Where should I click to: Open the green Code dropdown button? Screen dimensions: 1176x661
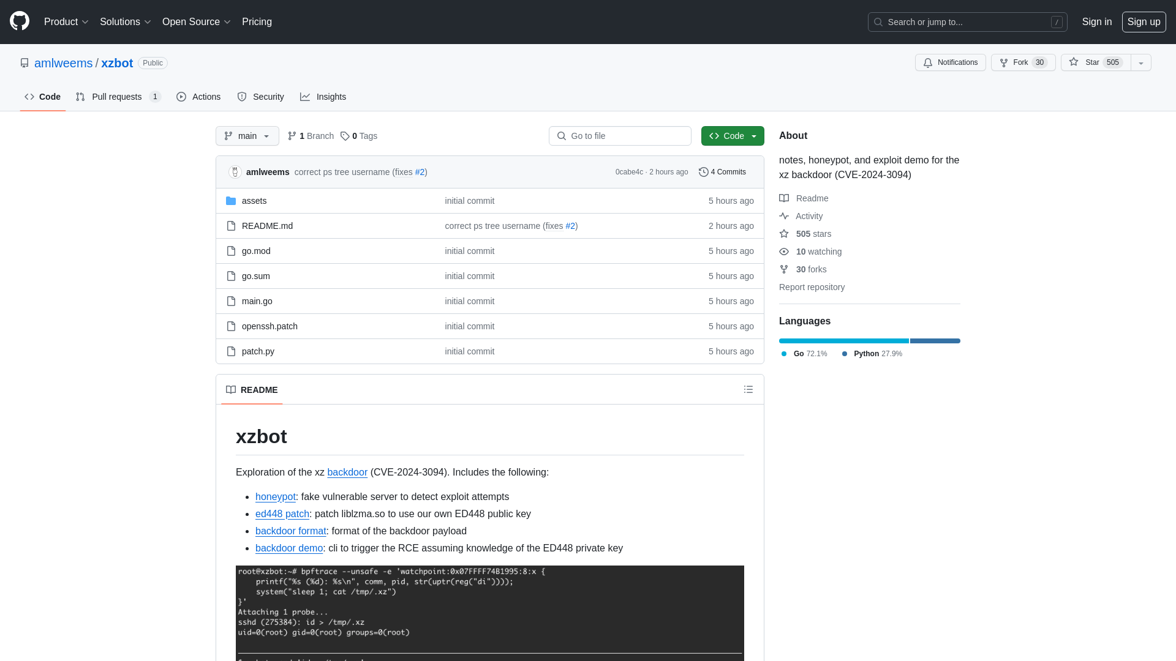(733, 136)
